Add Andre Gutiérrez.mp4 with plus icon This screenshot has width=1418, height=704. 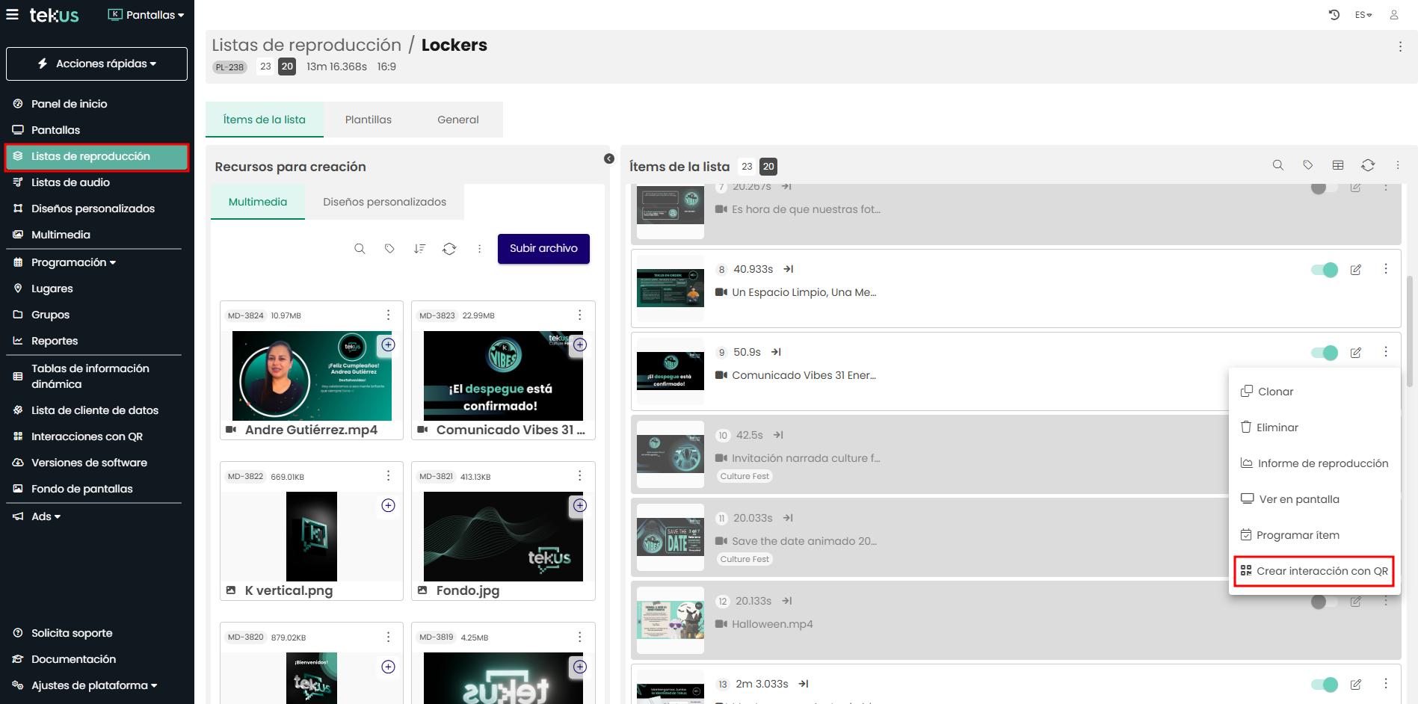pos(388,345)
